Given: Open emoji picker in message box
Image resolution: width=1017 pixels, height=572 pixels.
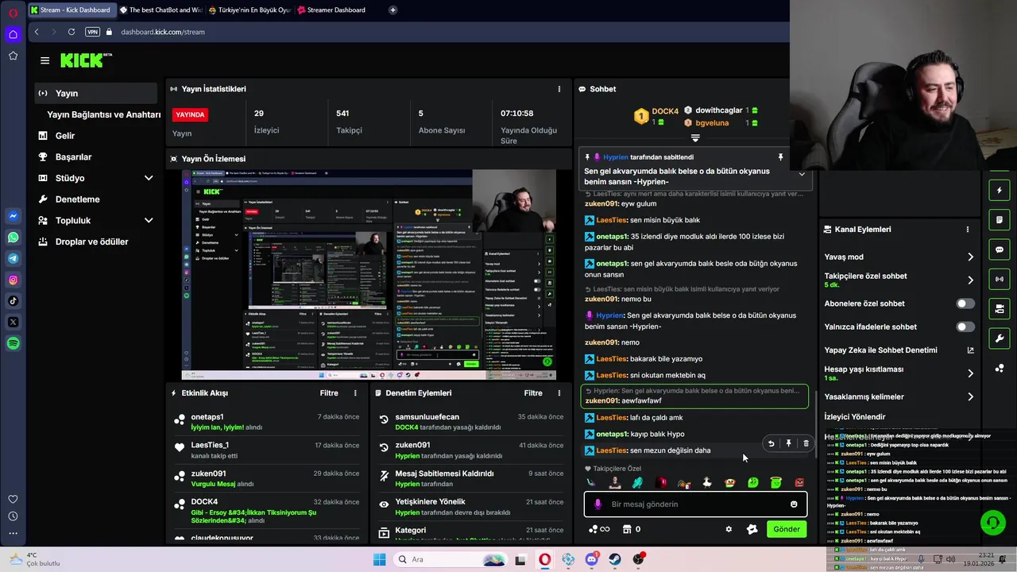Looking at the screenshot, I should pyautogui.click(x=794, y=504).
